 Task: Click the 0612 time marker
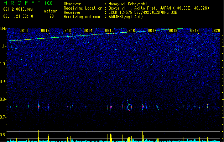pos(45,31)
